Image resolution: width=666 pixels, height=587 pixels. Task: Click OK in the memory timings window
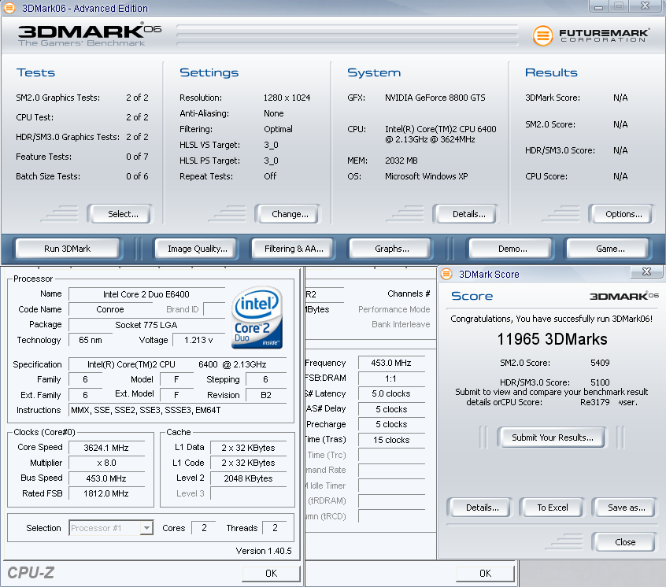485,574
